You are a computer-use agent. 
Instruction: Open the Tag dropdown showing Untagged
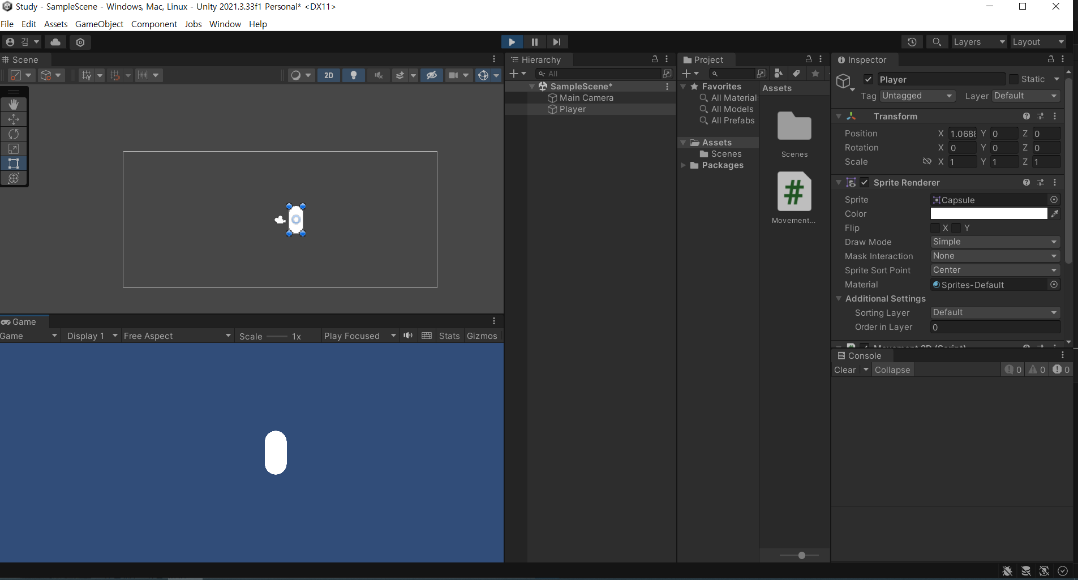click(917, 96)
